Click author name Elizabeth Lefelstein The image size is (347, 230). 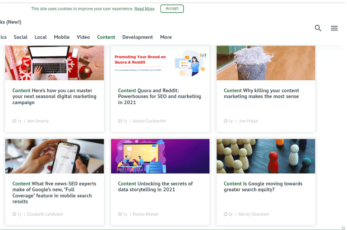45,214
